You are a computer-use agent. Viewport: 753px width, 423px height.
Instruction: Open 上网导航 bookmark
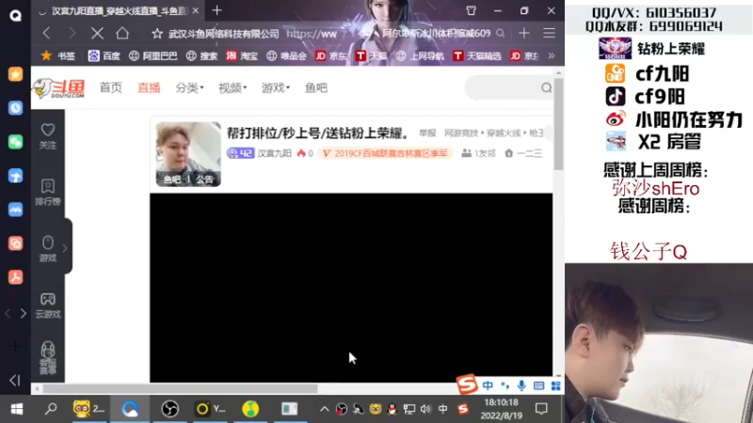(x=420, y=55)
